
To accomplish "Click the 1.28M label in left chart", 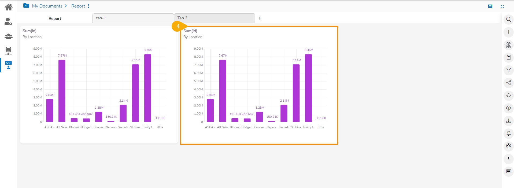I will pyautogui.click(x=99, y=108).
